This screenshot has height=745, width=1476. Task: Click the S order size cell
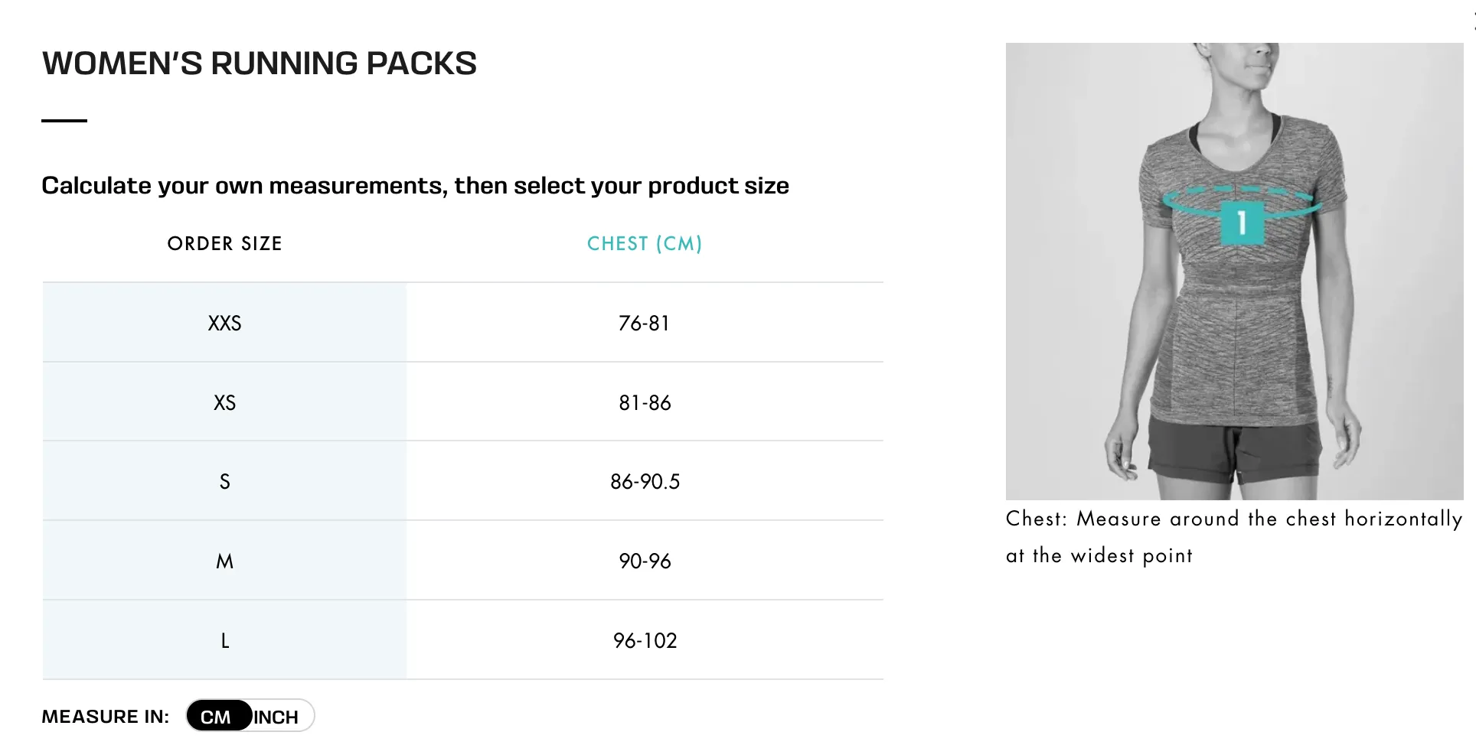[x=224, y=482]
